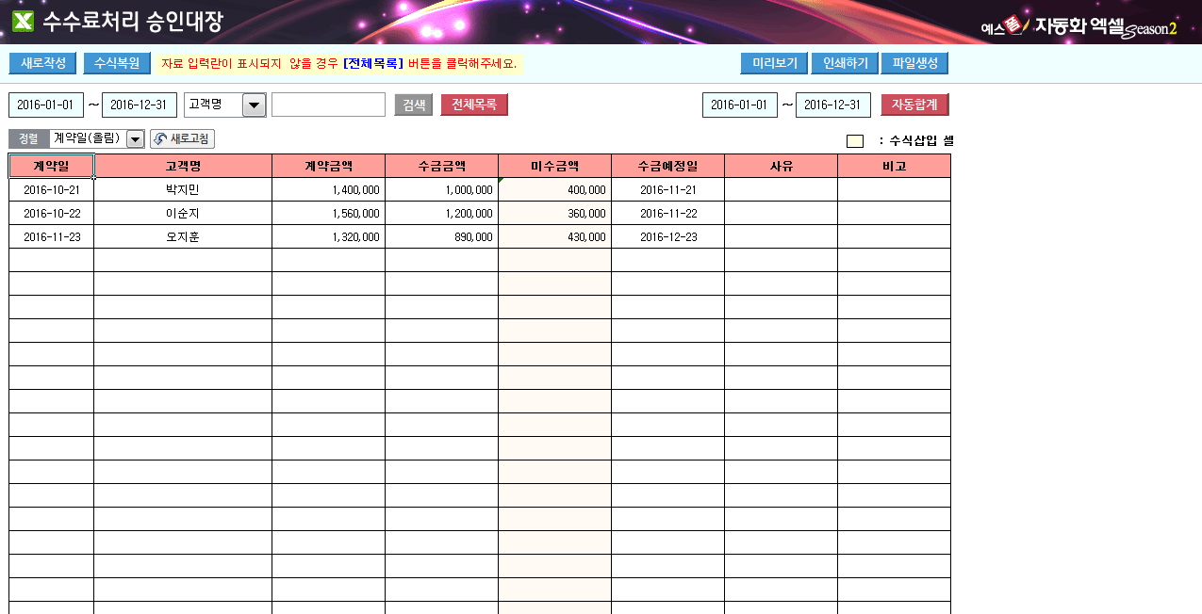Select the 수금금액 column header
The height and width of the screenshot is (614, 1202).
pos(442,166)
